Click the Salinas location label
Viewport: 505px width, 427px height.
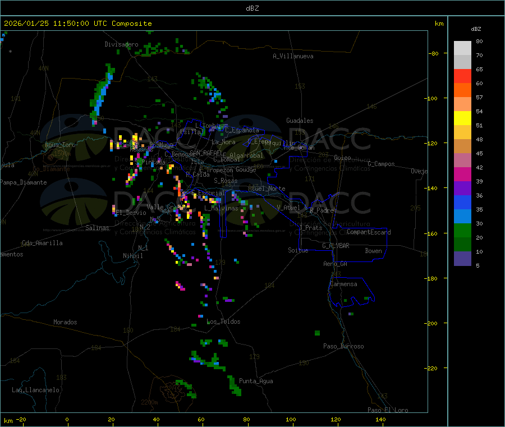click(97, 228)
